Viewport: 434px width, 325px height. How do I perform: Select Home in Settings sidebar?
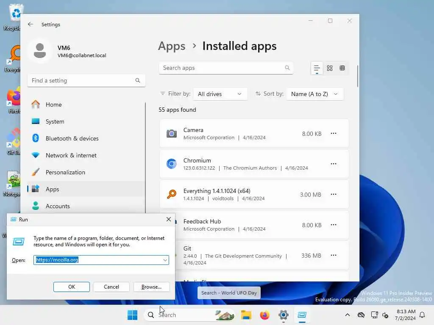(x=86, y=105)
